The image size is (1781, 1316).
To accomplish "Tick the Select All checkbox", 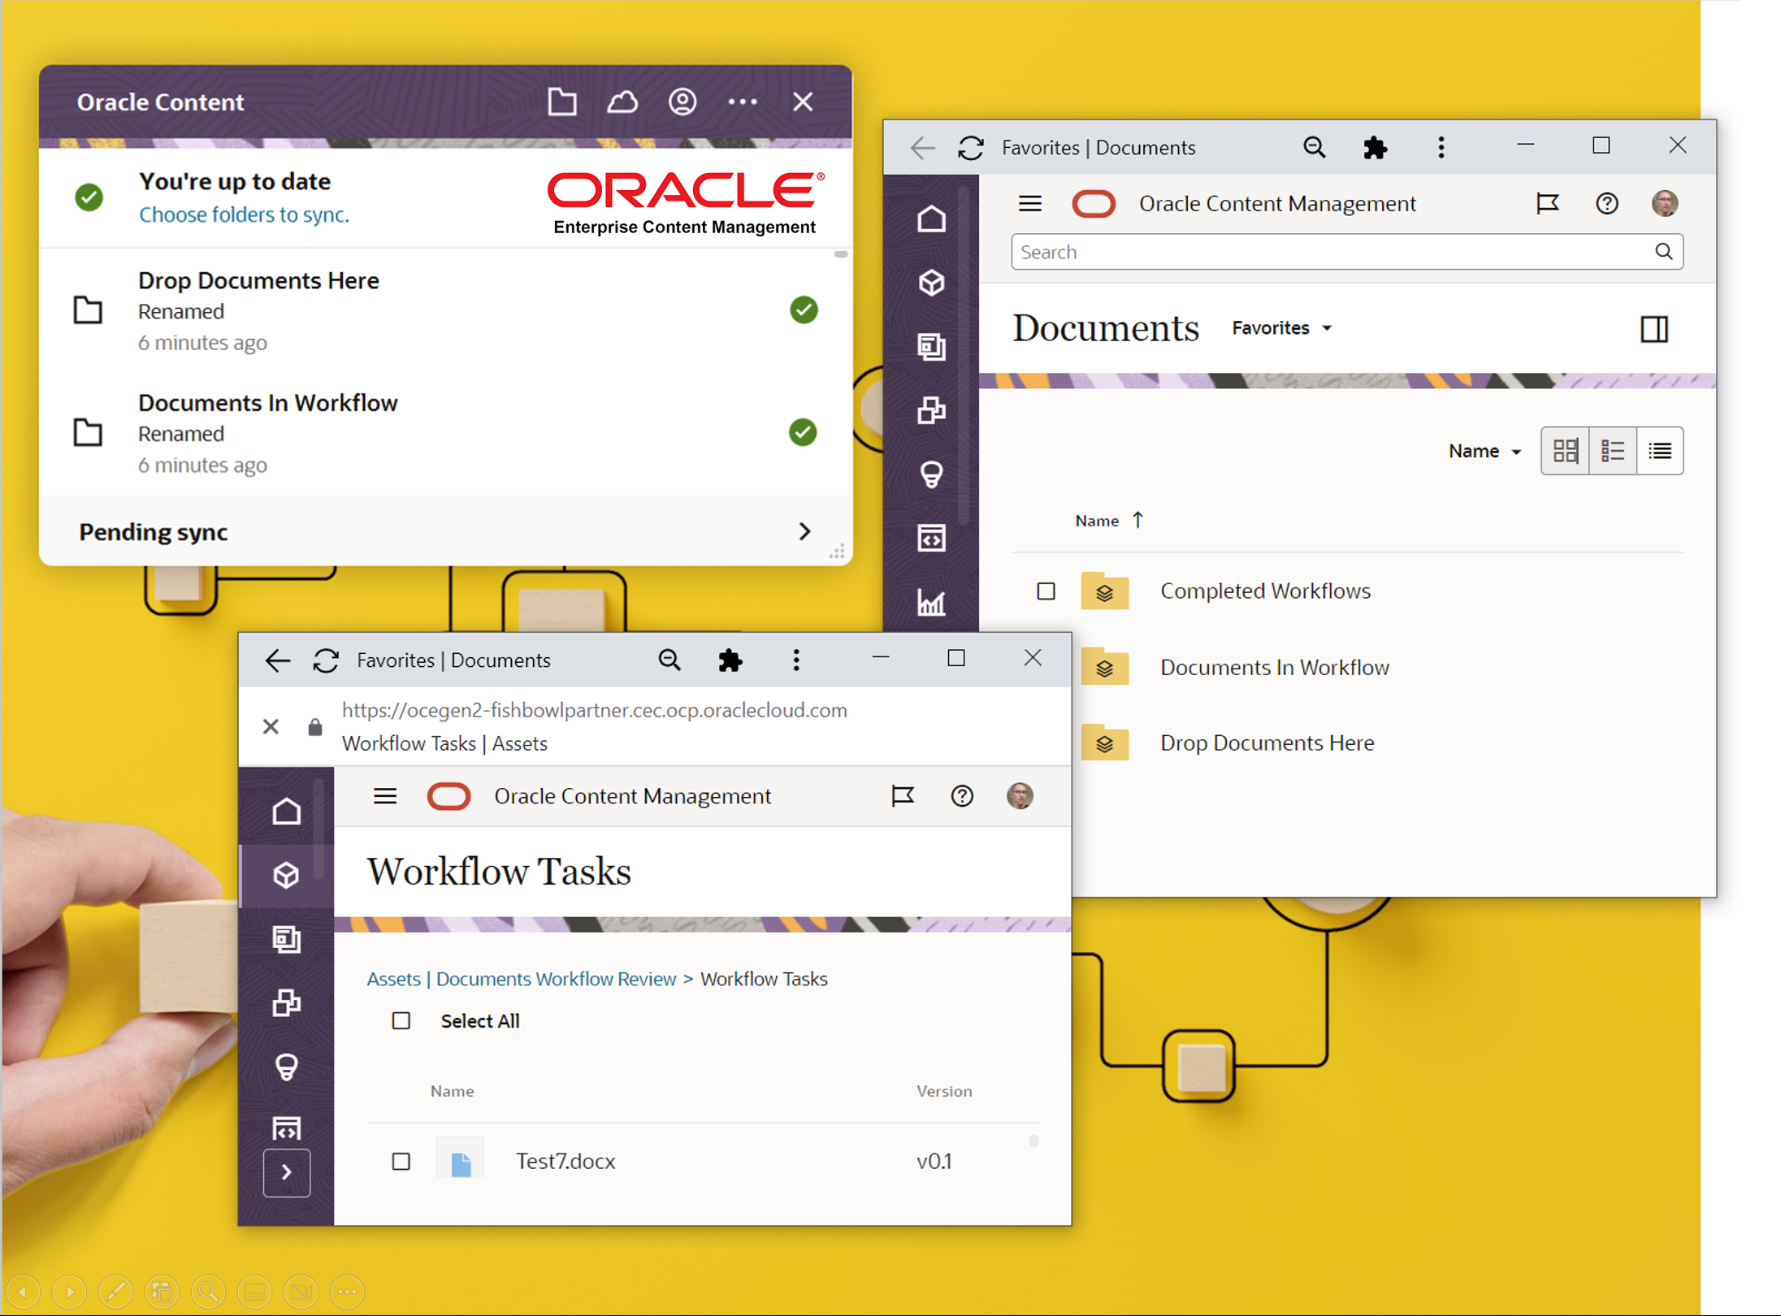I will (401, 1021).
